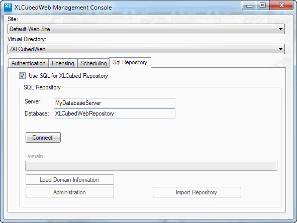Uncheck Use SQL for XLCubed Repository
Viewport: 297px width, 223px height.
(x=22, y=76)
